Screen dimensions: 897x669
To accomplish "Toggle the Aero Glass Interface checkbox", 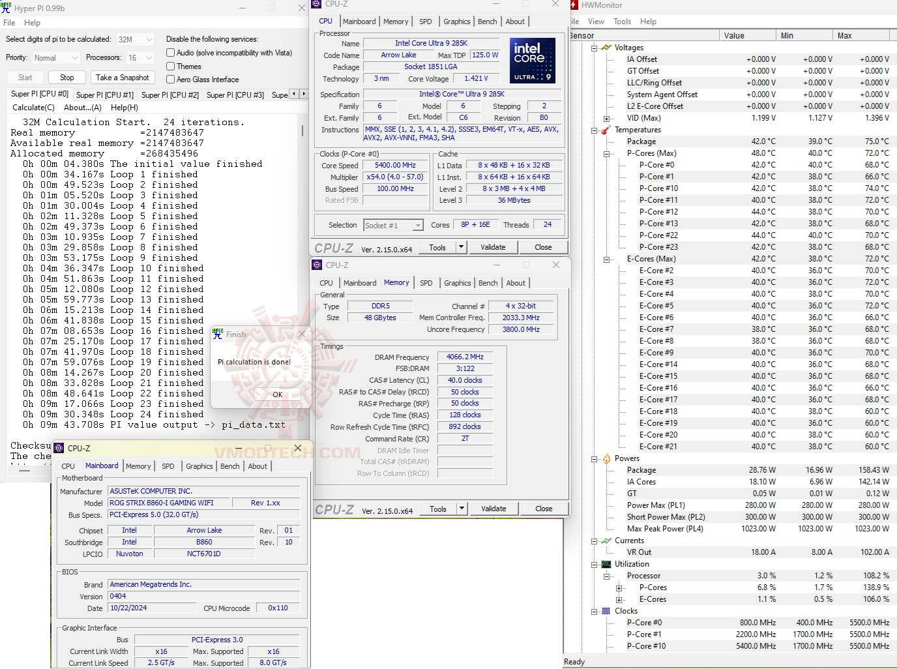I will [171, 80].
